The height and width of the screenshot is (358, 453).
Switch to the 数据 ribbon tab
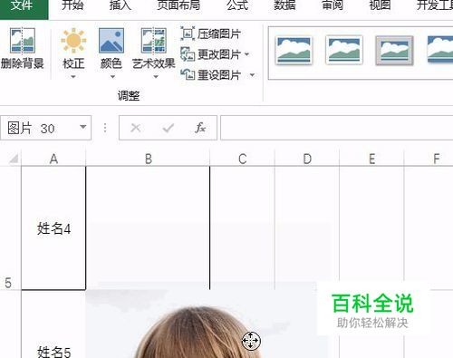pos(284,5)
